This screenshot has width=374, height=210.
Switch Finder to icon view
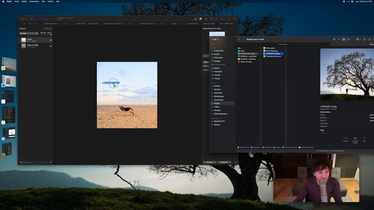(x=334, y=39)
